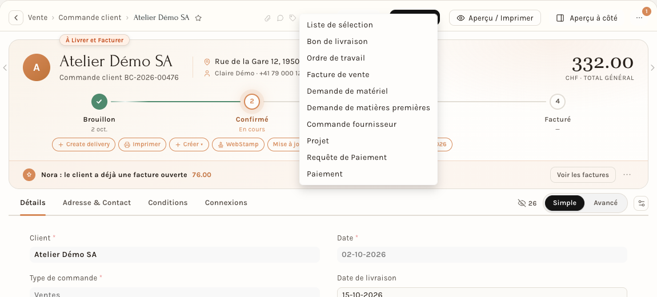
Task: Star Atelier Démo SA as favorite
Action: pyautogui.click(x=199, y=18)
